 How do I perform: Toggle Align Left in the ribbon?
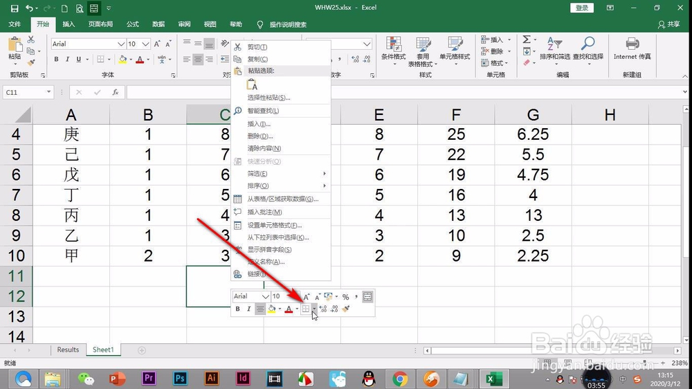(x=187, y=59)
